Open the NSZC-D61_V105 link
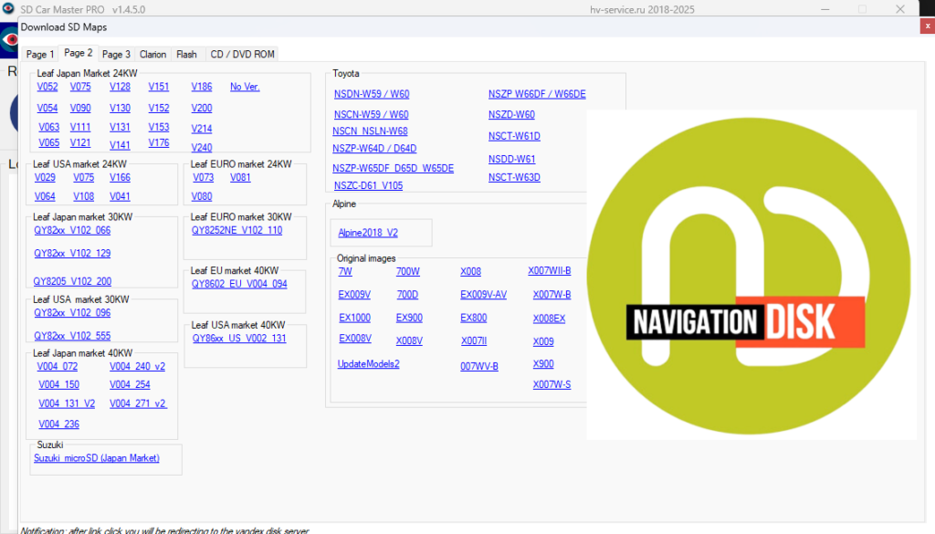Screen dimensions: 935x534 pyautogui.click(x=369, y=185)
